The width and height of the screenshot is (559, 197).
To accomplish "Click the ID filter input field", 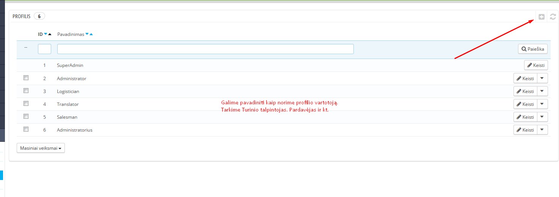I will [44, 49].
